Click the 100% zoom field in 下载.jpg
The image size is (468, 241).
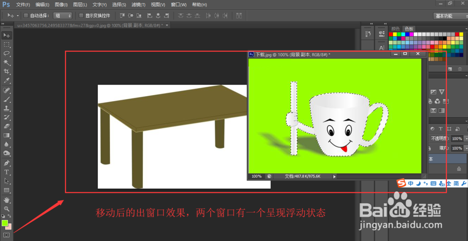click(x=256, y=177)
